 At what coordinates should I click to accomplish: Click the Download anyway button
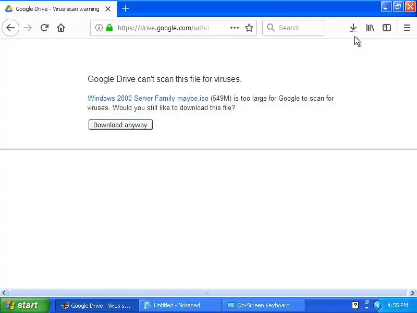pyautogui.click(x=120, y=125)
